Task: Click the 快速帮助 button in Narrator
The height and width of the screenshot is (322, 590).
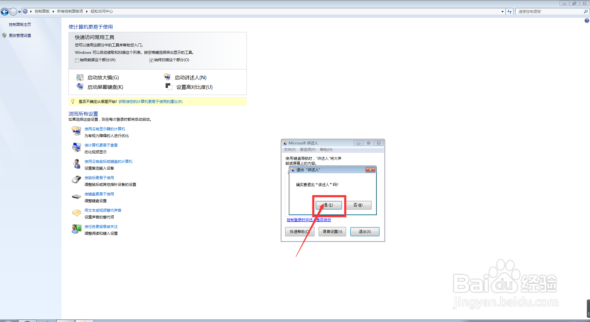Action: [300, 232]
